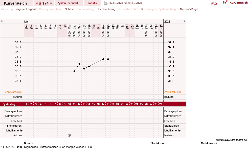
Task: Click the cycle number # 174
Action: 44,3
